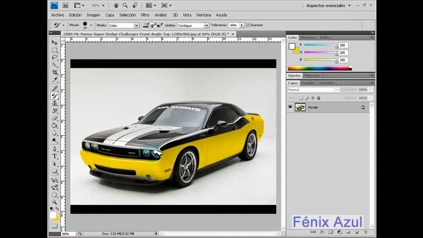Screen dimensions: 423x238
Task: Enable continuous sampling option
Action: [x=146, y=25]
